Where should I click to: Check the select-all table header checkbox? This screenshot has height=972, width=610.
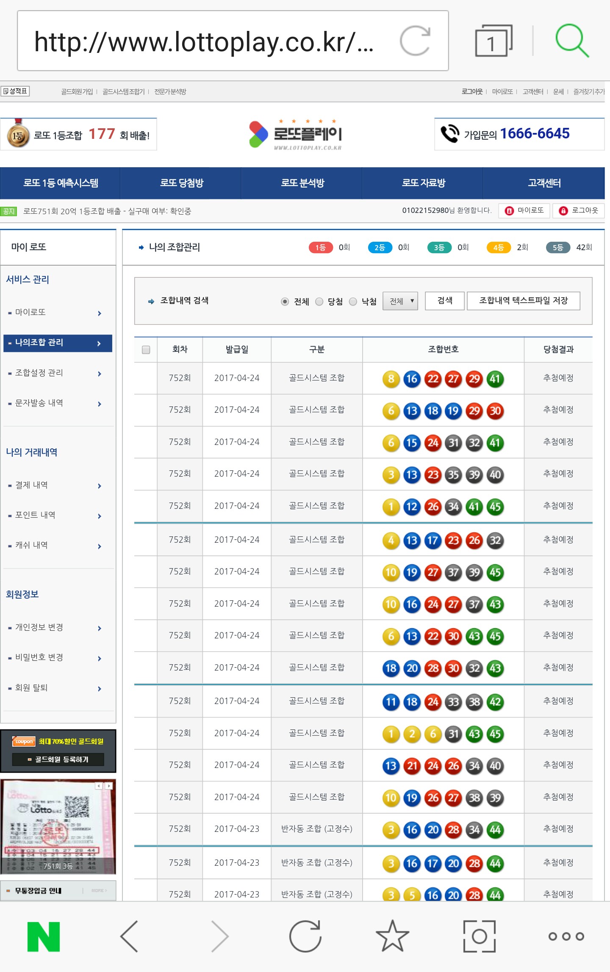pyautogui.click(x=146, y=350)
